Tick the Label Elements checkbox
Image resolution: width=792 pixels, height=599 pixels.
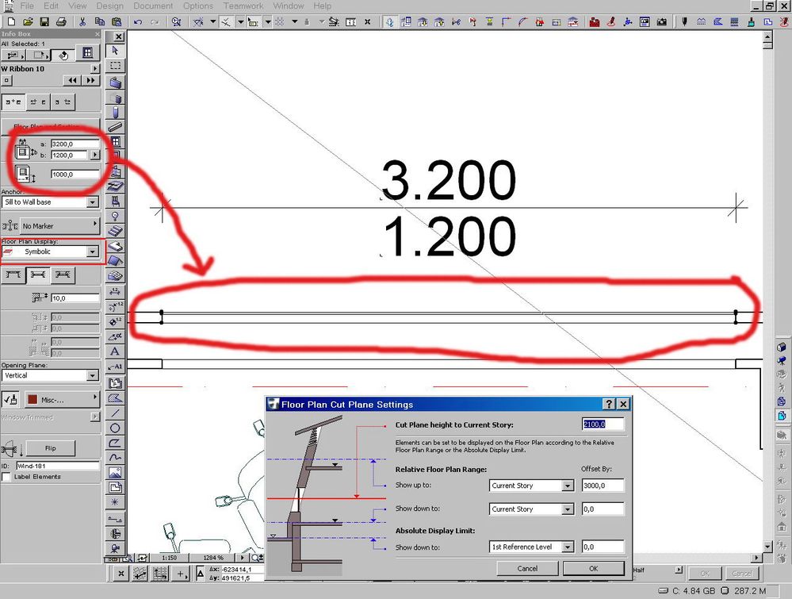tap(6, 477)
